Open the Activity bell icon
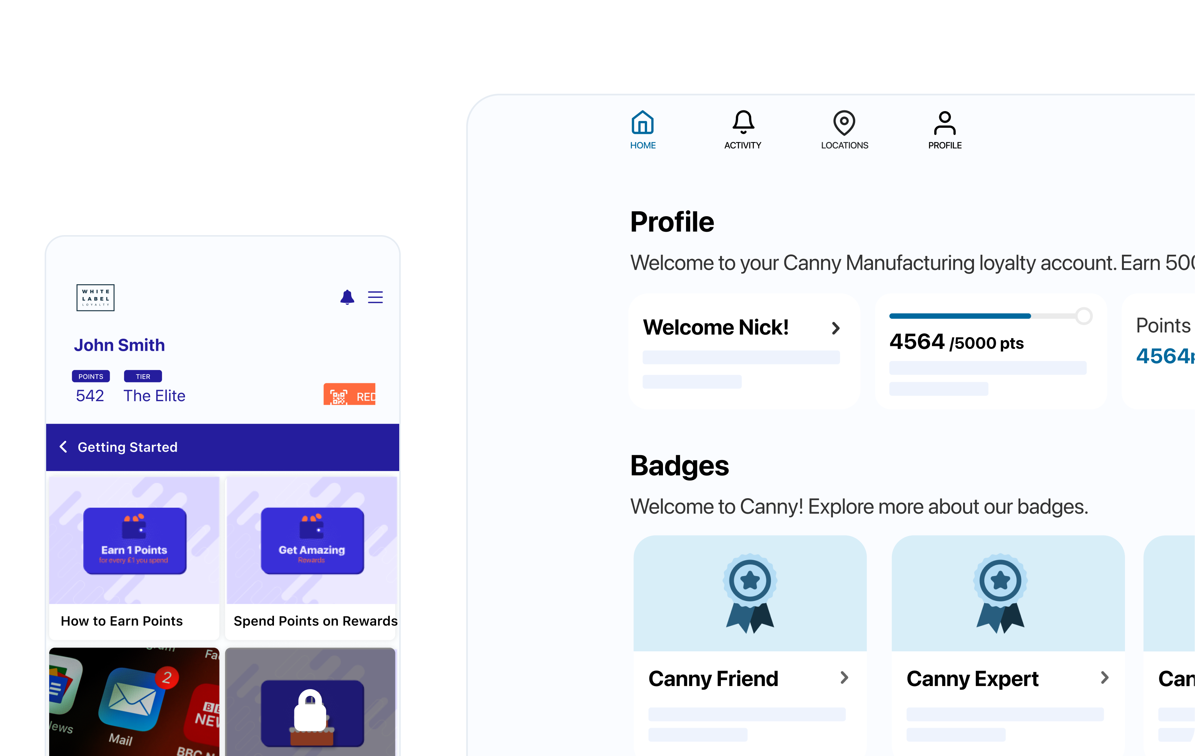This screenshot has height=756, width=1195. coord(743,122)
